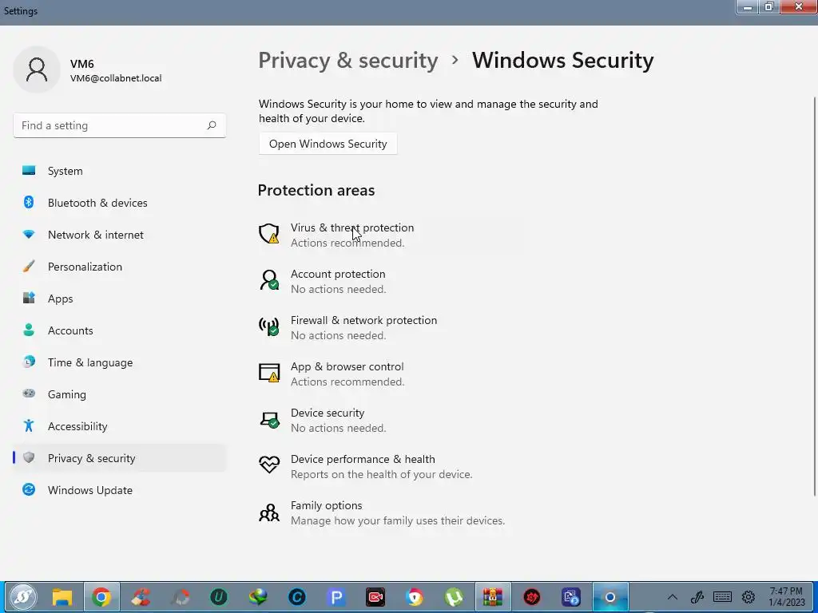The width and height of the screenshot is (818, 613).
Task: Click the Virus & threat protection shield icon
Action: pyautogui.click(x=269, y=234)
